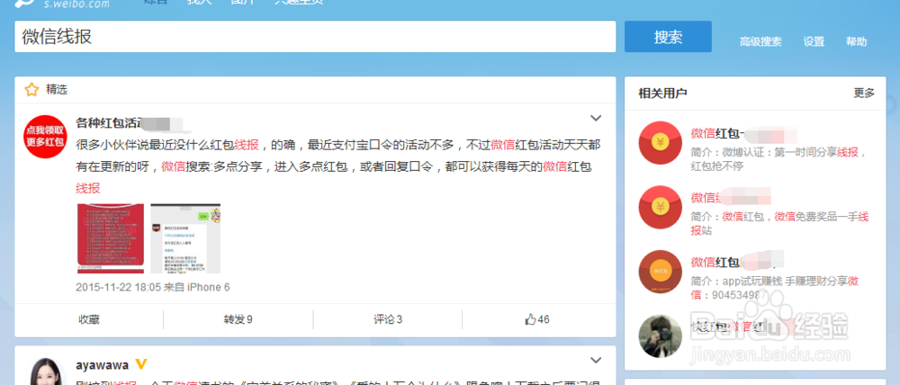This screenshot has height=385, width=900.
Task: Open 评论 3 comments
Action: (387, 319)
